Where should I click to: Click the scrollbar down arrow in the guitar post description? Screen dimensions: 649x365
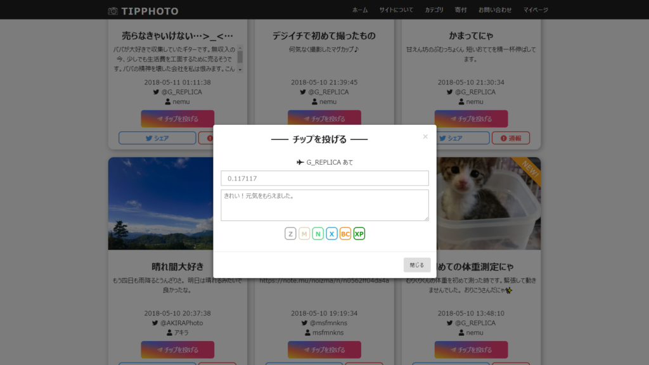[240, 70]
